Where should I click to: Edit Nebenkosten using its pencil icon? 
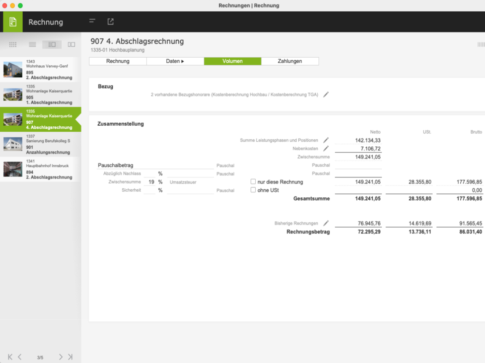(326, 149)
